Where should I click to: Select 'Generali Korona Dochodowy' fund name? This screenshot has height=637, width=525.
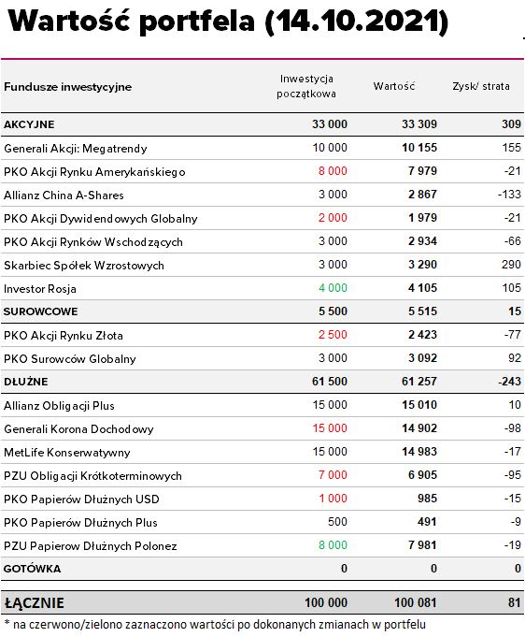[78, 430]
